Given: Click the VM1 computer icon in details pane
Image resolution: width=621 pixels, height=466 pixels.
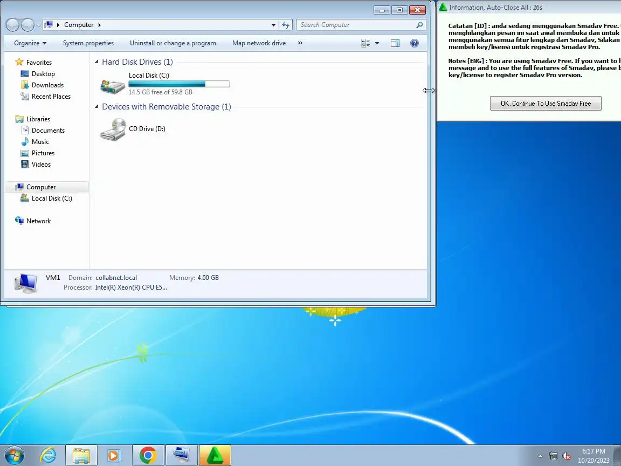Looking at the screenshot, I should click(26, 283).
